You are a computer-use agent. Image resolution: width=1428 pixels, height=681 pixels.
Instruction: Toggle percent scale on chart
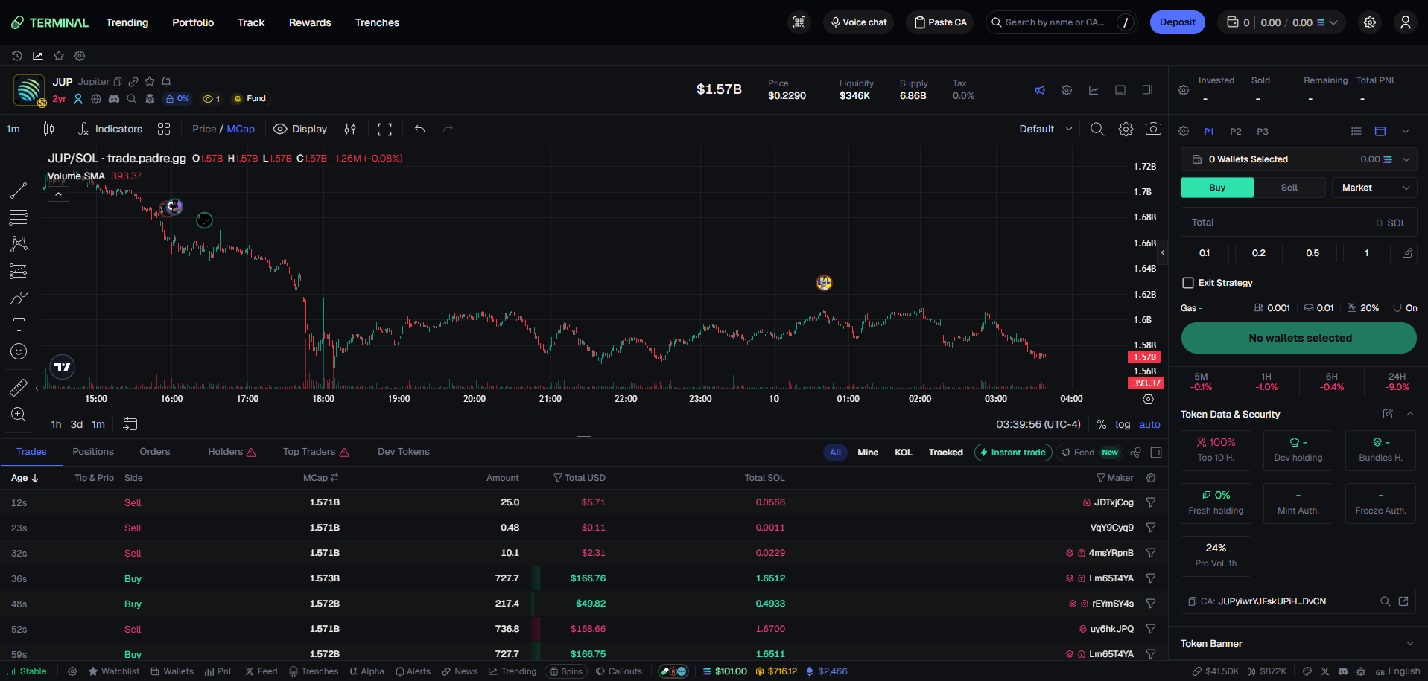click(x=1101, y=424)
